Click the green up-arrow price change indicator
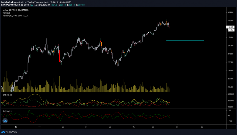Screen dimensions: 237x135 (x=32, y=5)
